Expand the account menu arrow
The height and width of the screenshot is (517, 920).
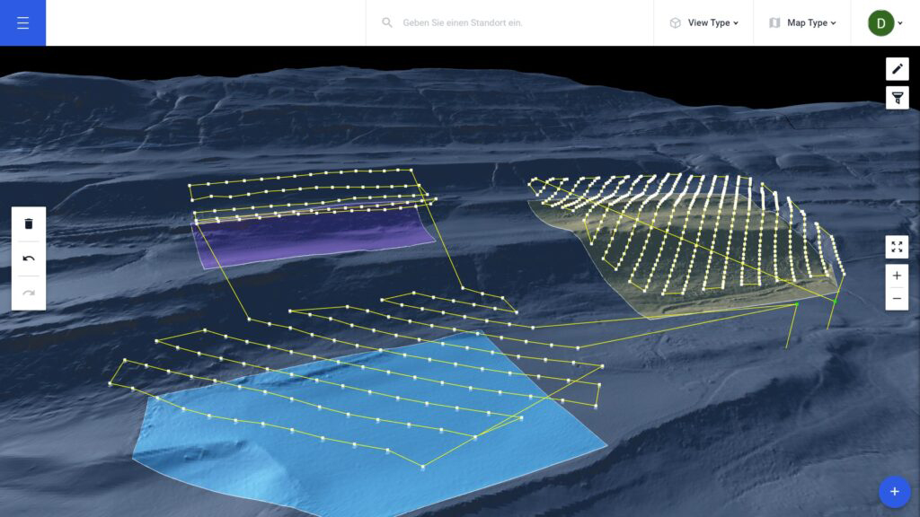(x=900, y=23)
